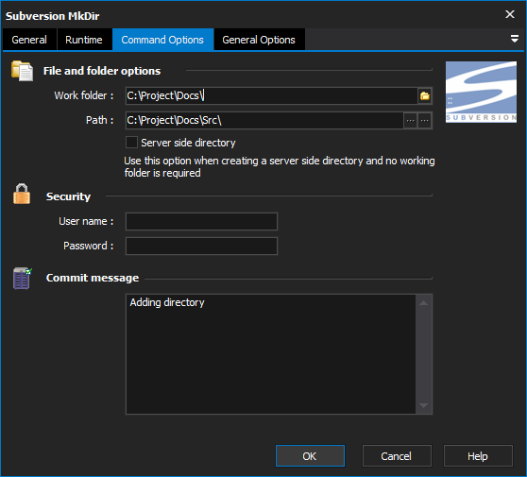Switch to the Runtime tab
This screenshot has width=527, height=477.
click(84, 40)
